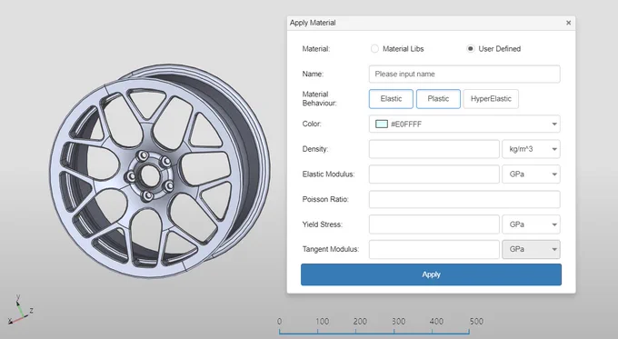This screenshot has width=618, height=339.
Task: Click the wheel rim 3D model
Action: [x=160, y=172]
